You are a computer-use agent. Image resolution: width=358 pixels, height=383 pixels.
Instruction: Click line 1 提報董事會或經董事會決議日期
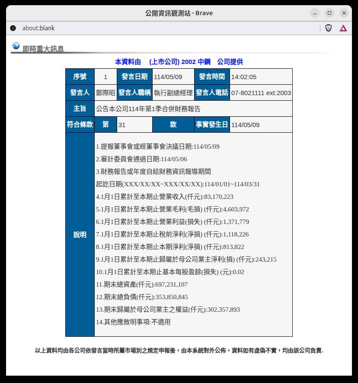158,147
